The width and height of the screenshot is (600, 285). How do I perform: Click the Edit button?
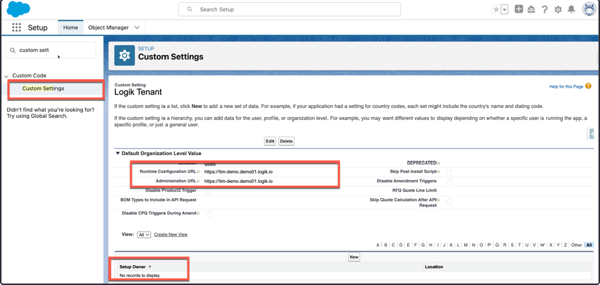click(270, 141)
